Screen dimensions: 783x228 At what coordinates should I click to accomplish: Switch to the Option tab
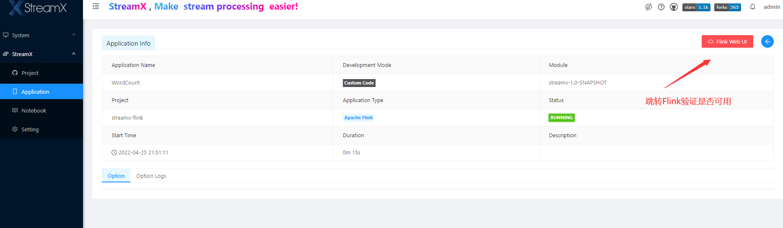116,176
